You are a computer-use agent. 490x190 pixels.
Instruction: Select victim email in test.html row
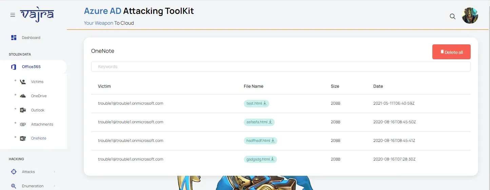[x=131, y=103]
